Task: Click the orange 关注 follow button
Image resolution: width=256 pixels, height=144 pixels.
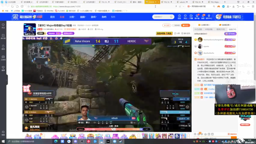Action: pyautogui.click(x=186, y=25)
